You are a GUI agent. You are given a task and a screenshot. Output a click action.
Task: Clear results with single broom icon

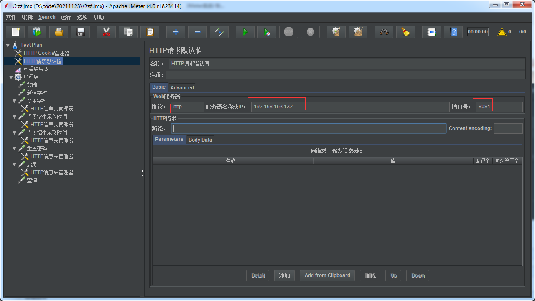click(336, 32)
